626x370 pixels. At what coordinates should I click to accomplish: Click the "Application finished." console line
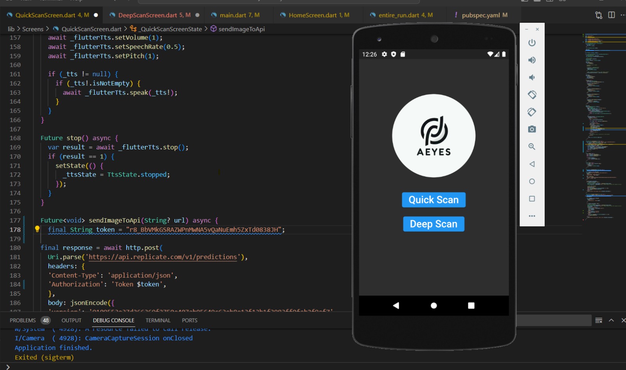53,348
